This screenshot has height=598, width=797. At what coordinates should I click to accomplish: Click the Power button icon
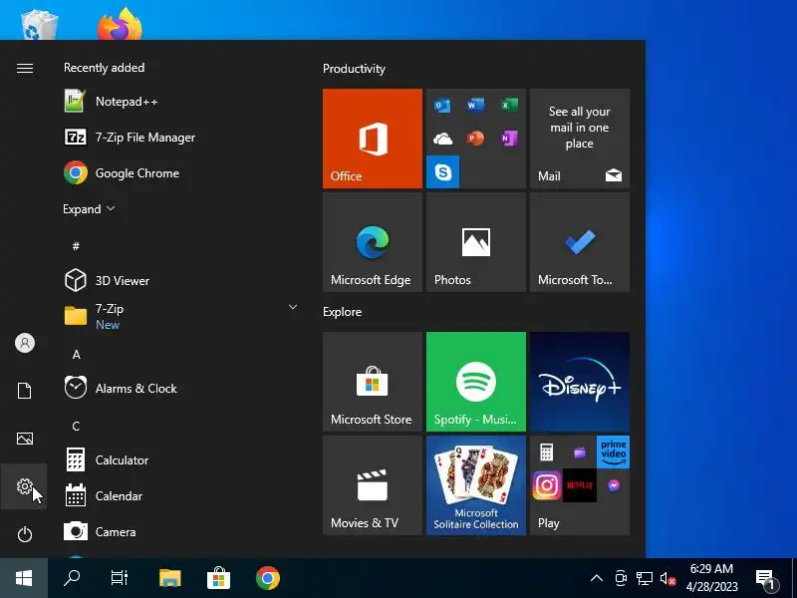pos(24,534)
